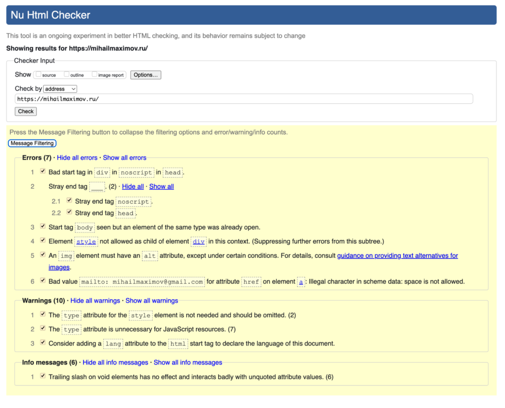Click Show all errors link
505x408 pixels.
[125, 158]
